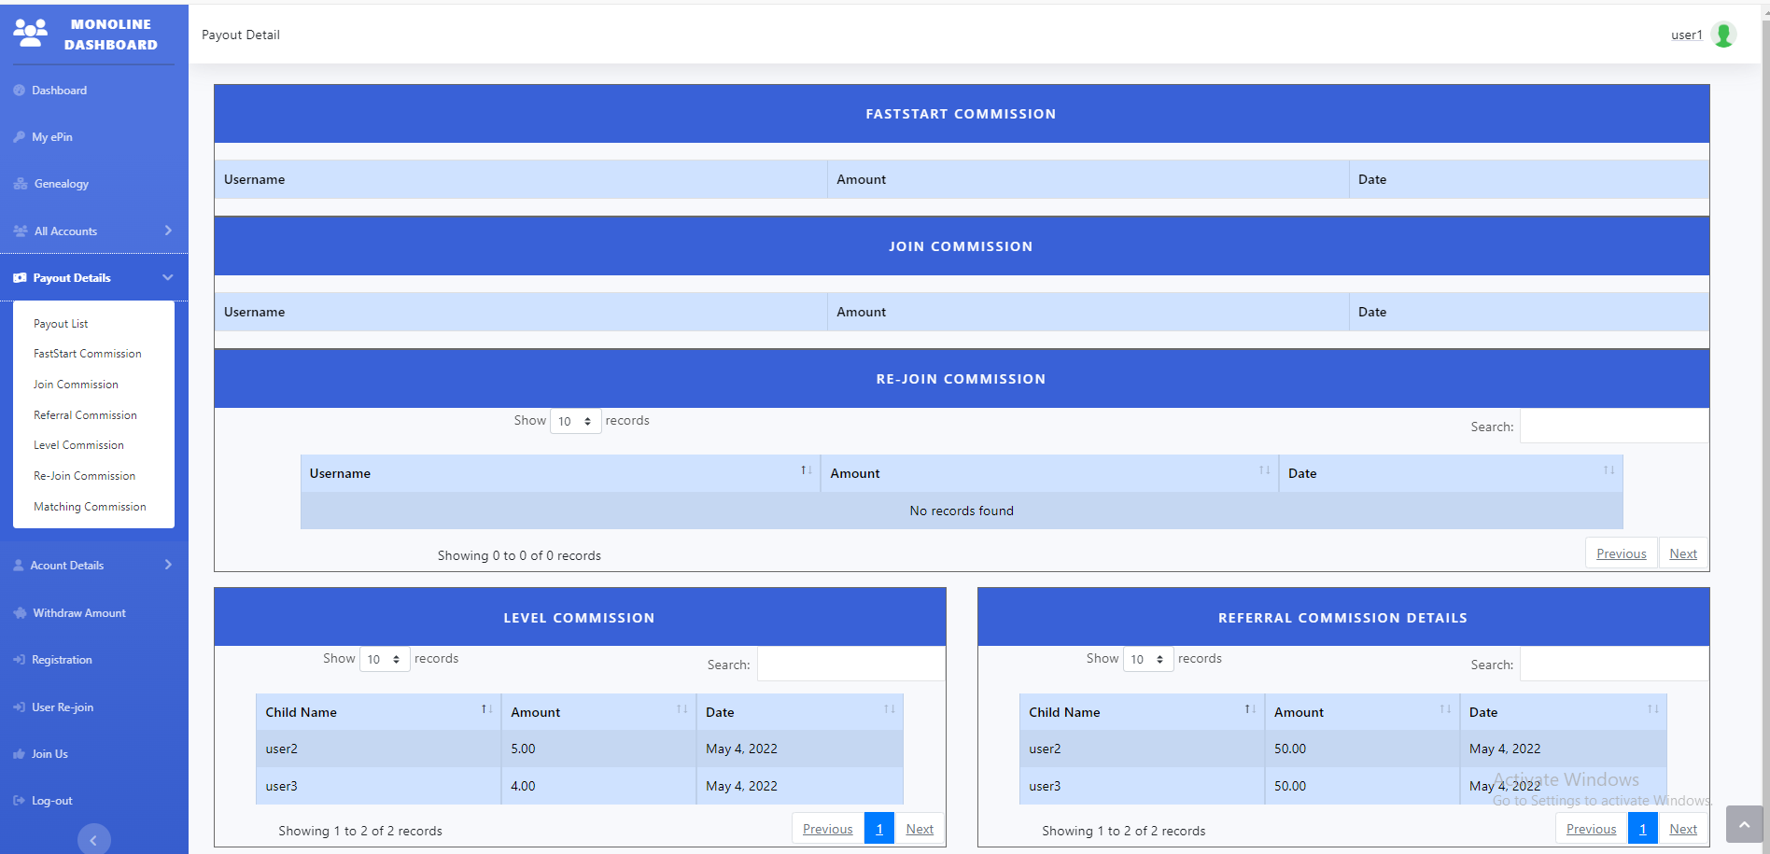Focus the Re-Join Commission search field
The image size is (1770, 854).
click(x=1613, y=427)
